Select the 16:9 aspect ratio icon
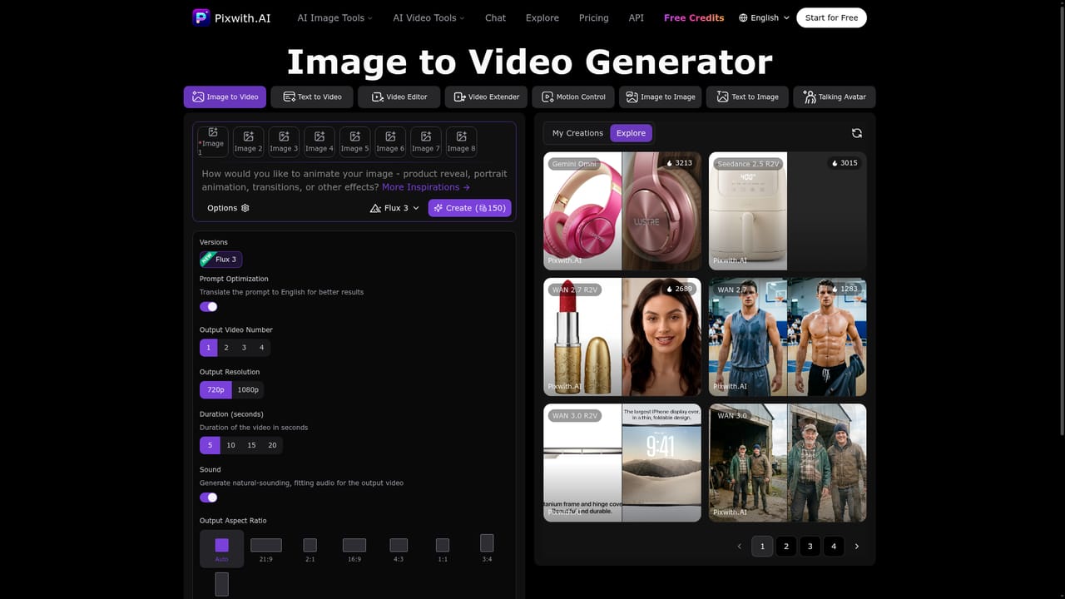The width and height of the screenshot is (1065, 599). (x=354, y=545)
